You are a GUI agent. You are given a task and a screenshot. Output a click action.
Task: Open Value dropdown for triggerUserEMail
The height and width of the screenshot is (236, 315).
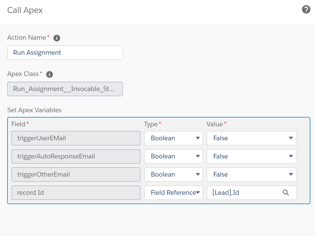point(251,138)
